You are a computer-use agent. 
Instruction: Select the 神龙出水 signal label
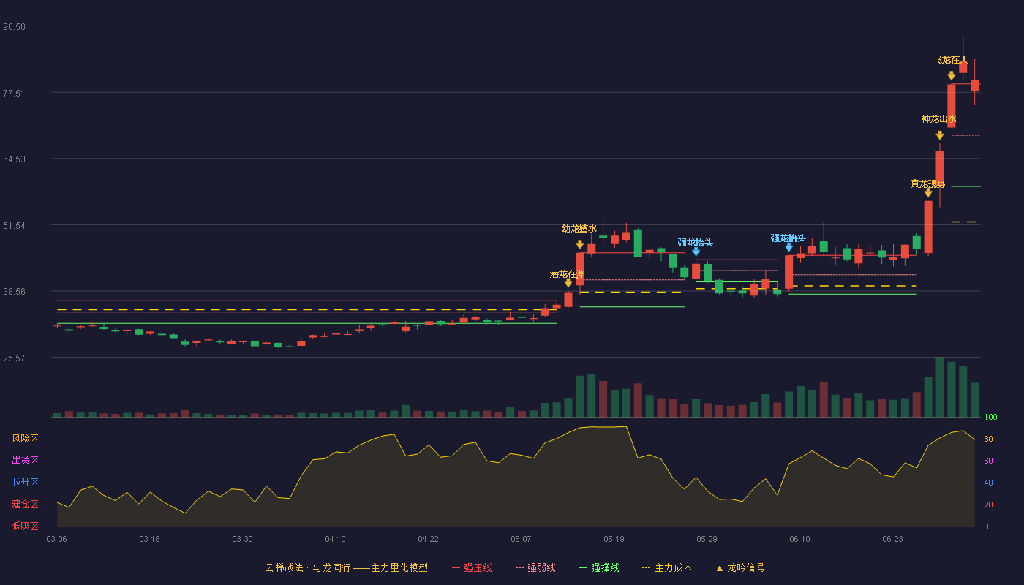[939, 118]
